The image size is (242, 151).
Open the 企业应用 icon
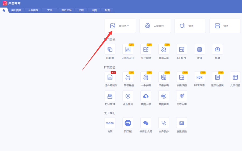coord(128,96)
